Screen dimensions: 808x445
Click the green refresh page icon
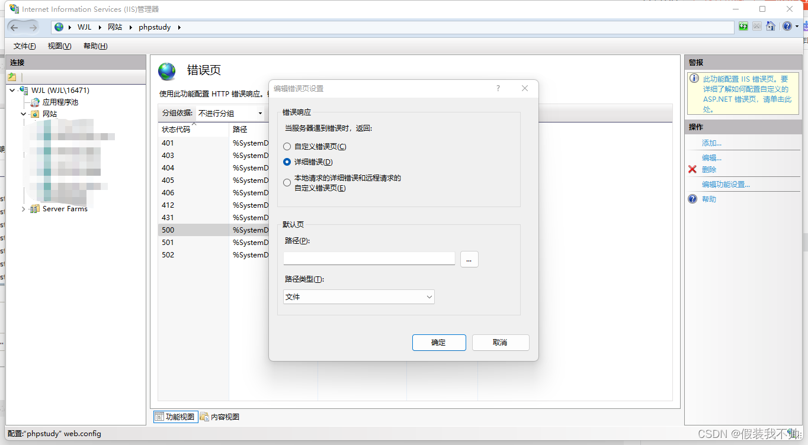[743, 27]
